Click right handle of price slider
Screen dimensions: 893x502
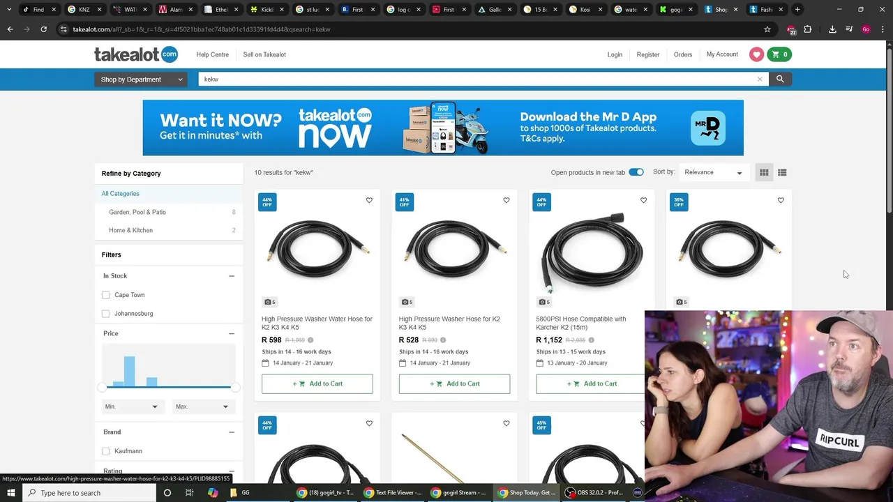[x=235, y=387]
